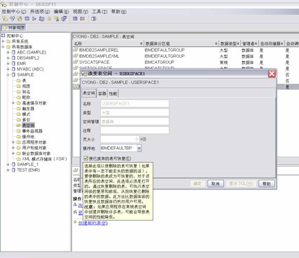This screenshot has height=258, width=299.
Task: Select the 表空间 tree item
Action: click(28, 125)
